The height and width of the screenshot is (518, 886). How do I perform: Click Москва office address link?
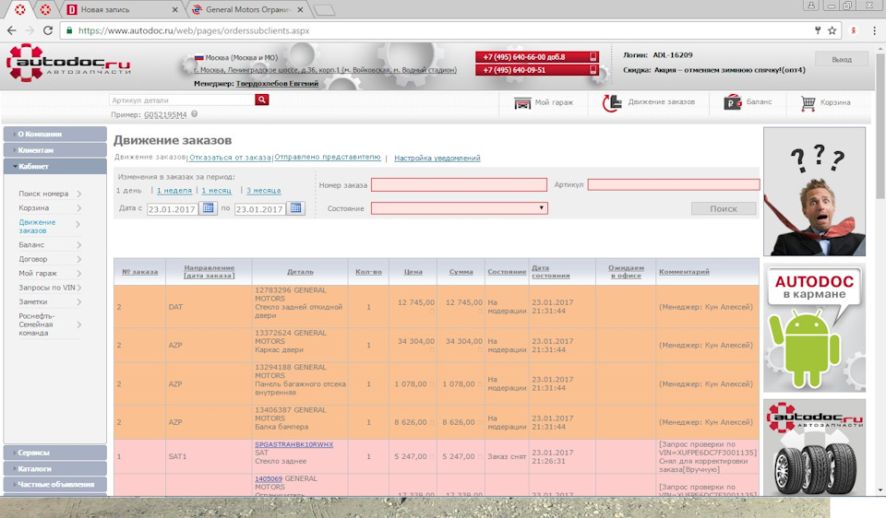(x=325, y=70)
